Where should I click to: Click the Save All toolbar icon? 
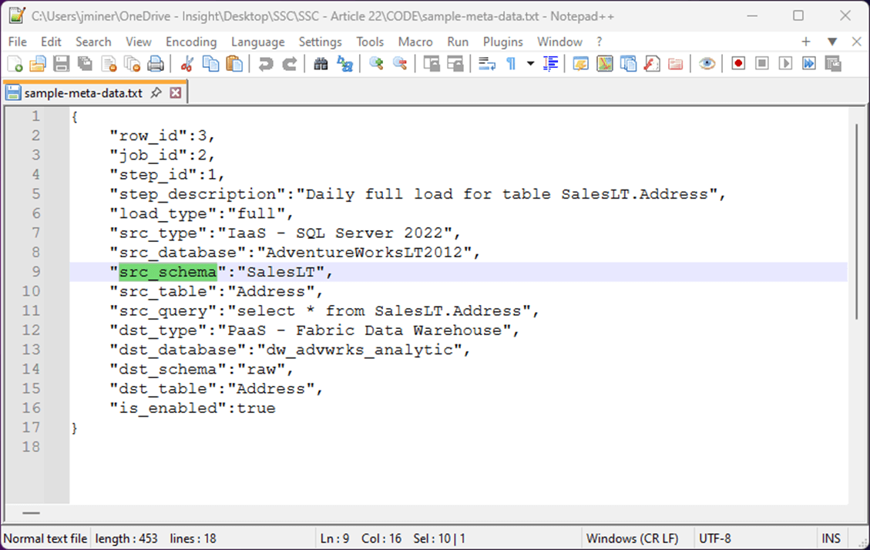click(85, 64)
